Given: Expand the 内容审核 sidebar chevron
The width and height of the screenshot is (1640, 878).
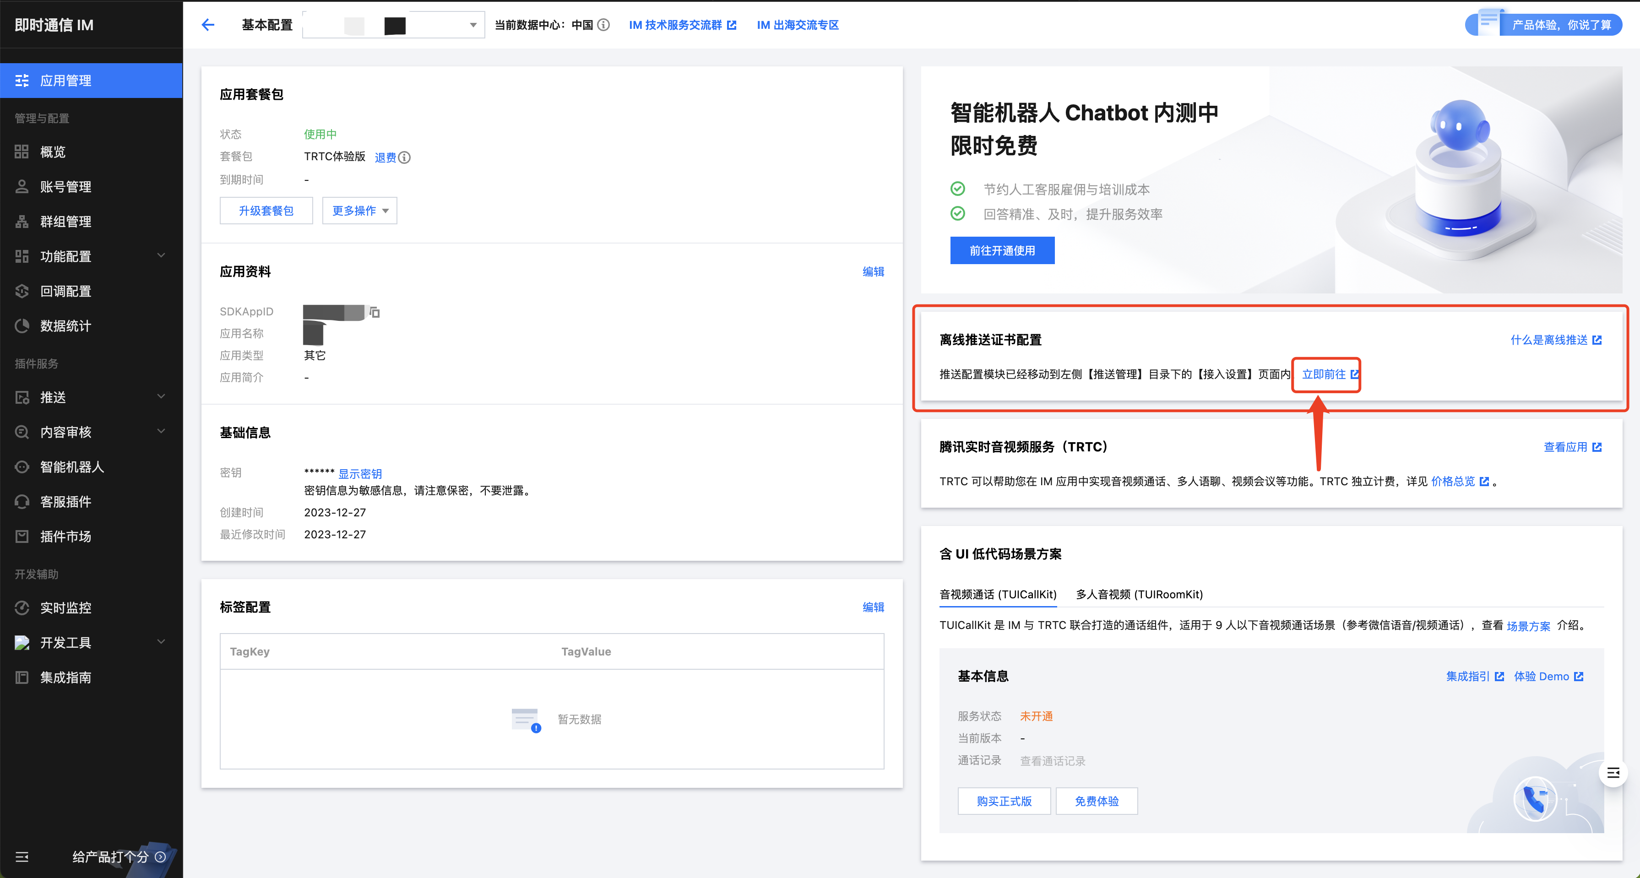Looking at the screenshot, I should pos(161,432).
